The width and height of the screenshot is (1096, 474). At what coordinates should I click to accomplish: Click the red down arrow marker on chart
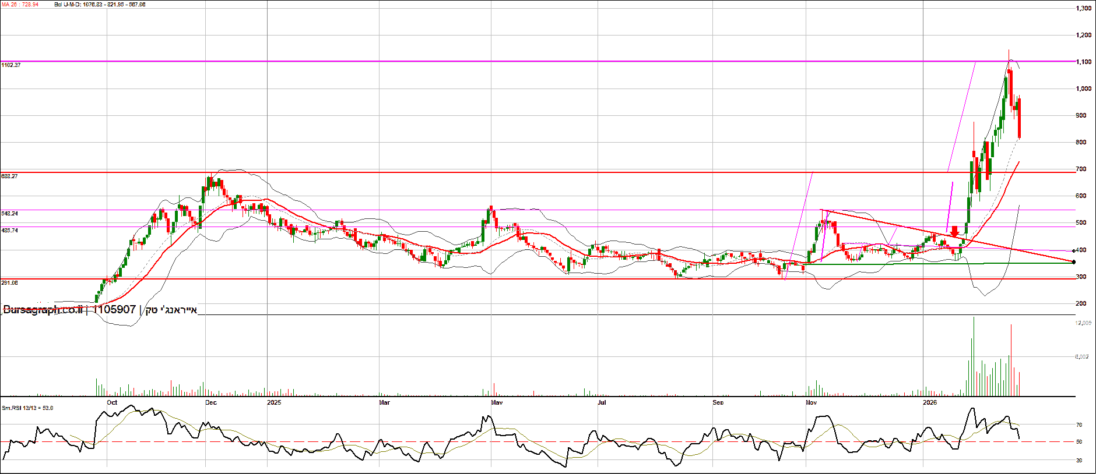(x=954, y=231)
